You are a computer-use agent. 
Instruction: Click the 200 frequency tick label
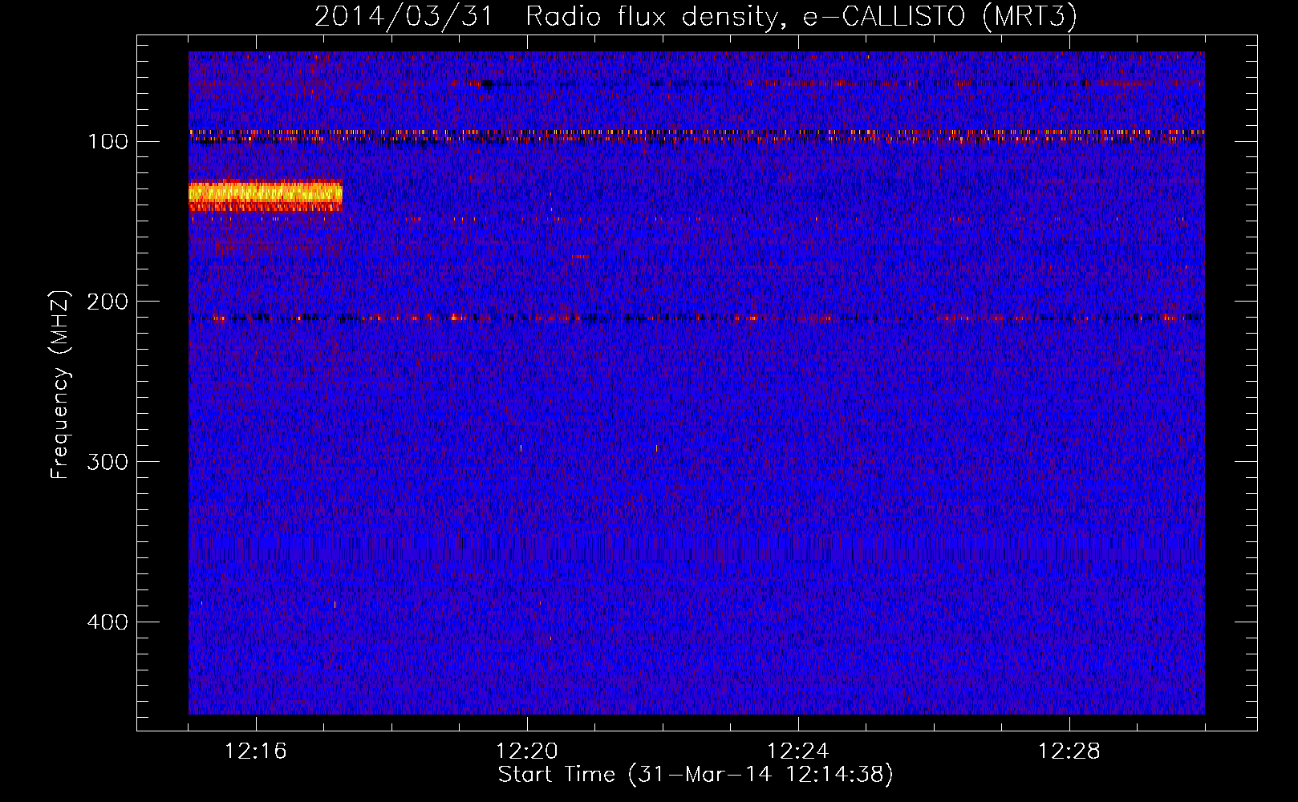tap(107, 302)
